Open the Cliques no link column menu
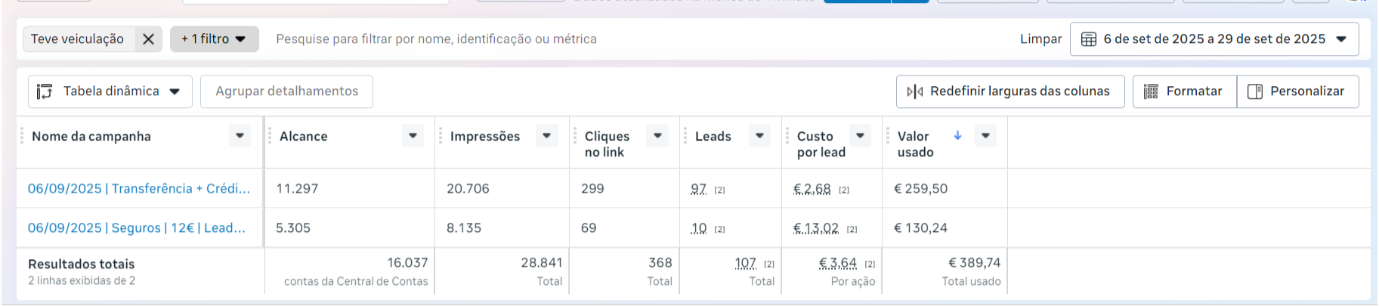 tap(657, 136)
